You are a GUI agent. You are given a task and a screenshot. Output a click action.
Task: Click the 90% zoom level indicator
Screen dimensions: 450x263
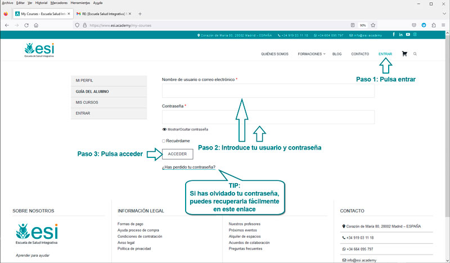[363, 25]
